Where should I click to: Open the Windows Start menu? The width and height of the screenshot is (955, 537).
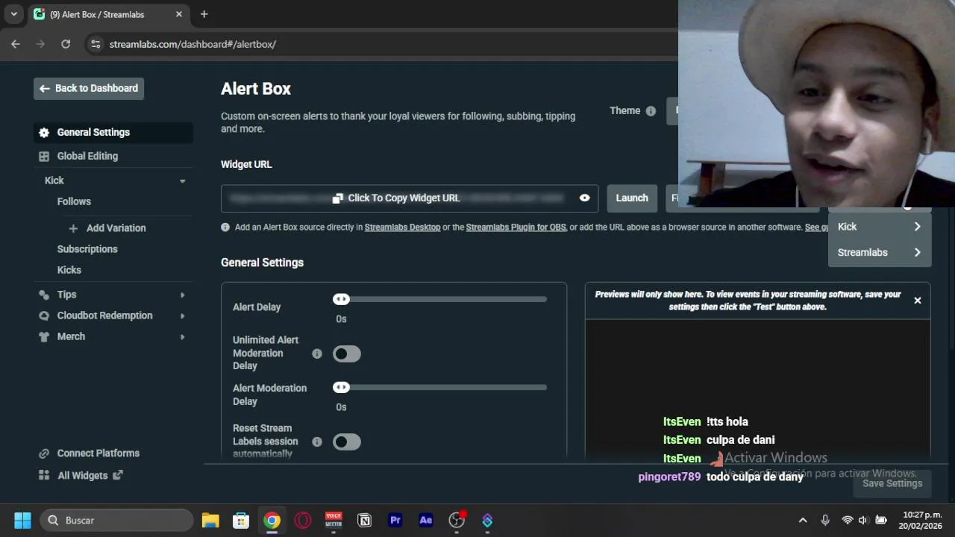22,521
